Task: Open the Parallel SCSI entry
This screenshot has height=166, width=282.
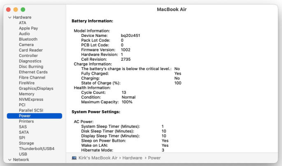Action: pos(31,110)
